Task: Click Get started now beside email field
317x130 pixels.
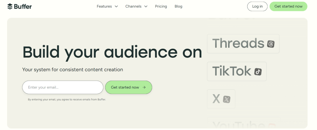Action: pyautogui.click(x=128, y=87)
